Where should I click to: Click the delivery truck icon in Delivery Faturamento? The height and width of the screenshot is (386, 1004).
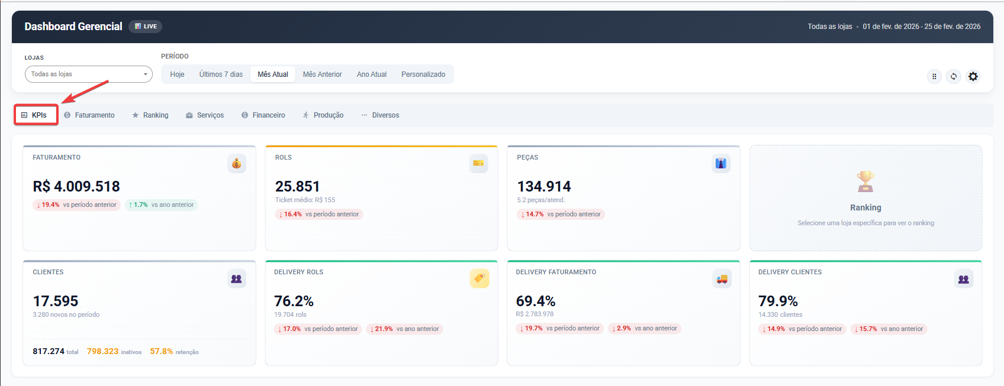coord(722,278)
